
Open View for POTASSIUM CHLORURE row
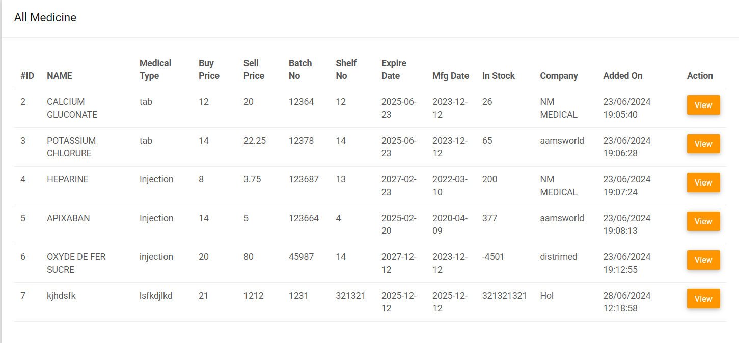(703, 144)
